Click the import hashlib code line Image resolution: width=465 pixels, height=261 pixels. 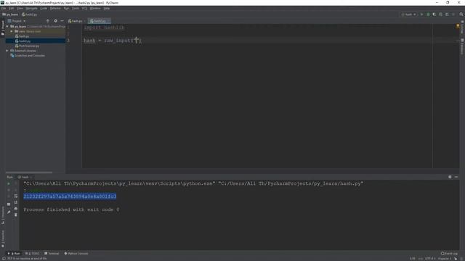pyautogui.click(x=104, y=28)
